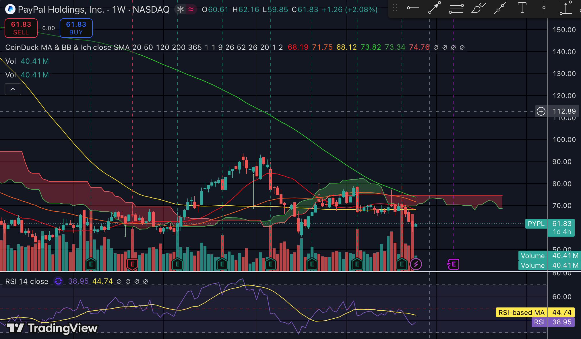Screen dimensions: 581x339
Task: Select the trend line arrow tool
Action: [434, 8]
